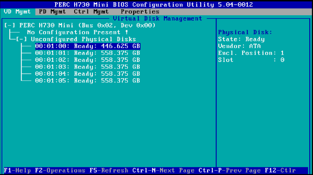Click F12-Ctlr in the bottom bar
Image resolution: width=313 pixels, height=175 pixels.
280,170
